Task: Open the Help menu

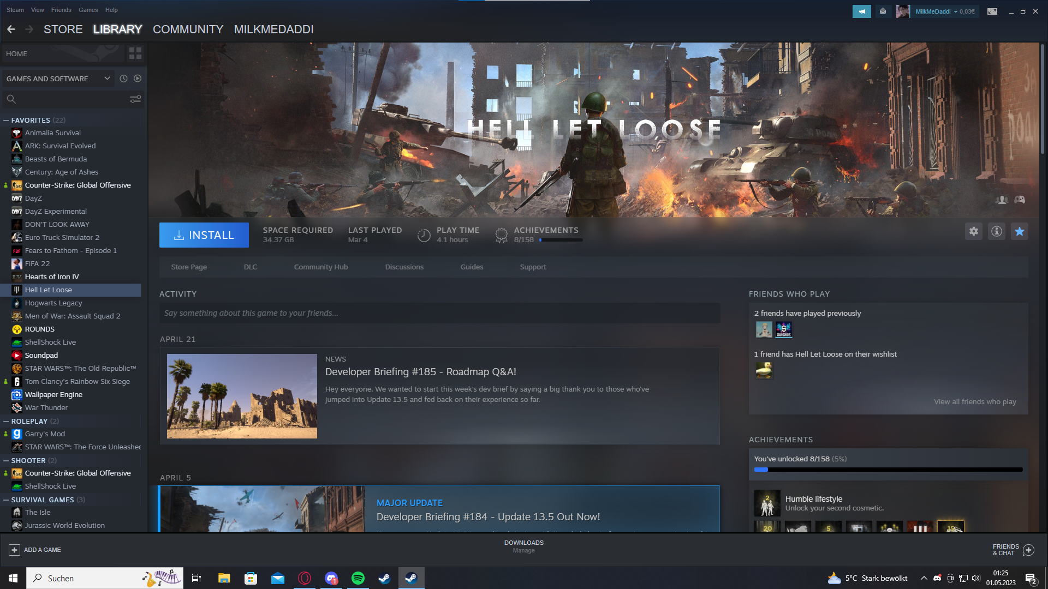Action: pyautogui.click(x=111, y=10)
